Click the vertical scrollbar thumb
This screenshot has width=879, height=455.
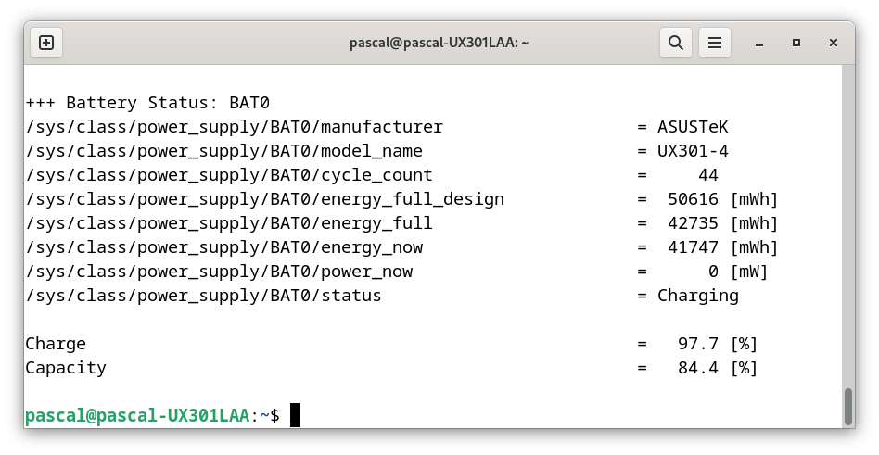coord(848,408)
